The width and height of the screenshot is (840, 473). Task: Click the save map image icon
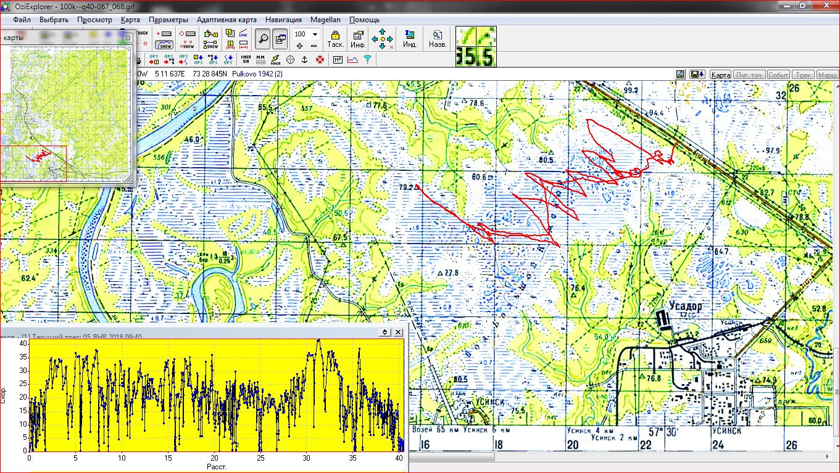pos(681,75)
